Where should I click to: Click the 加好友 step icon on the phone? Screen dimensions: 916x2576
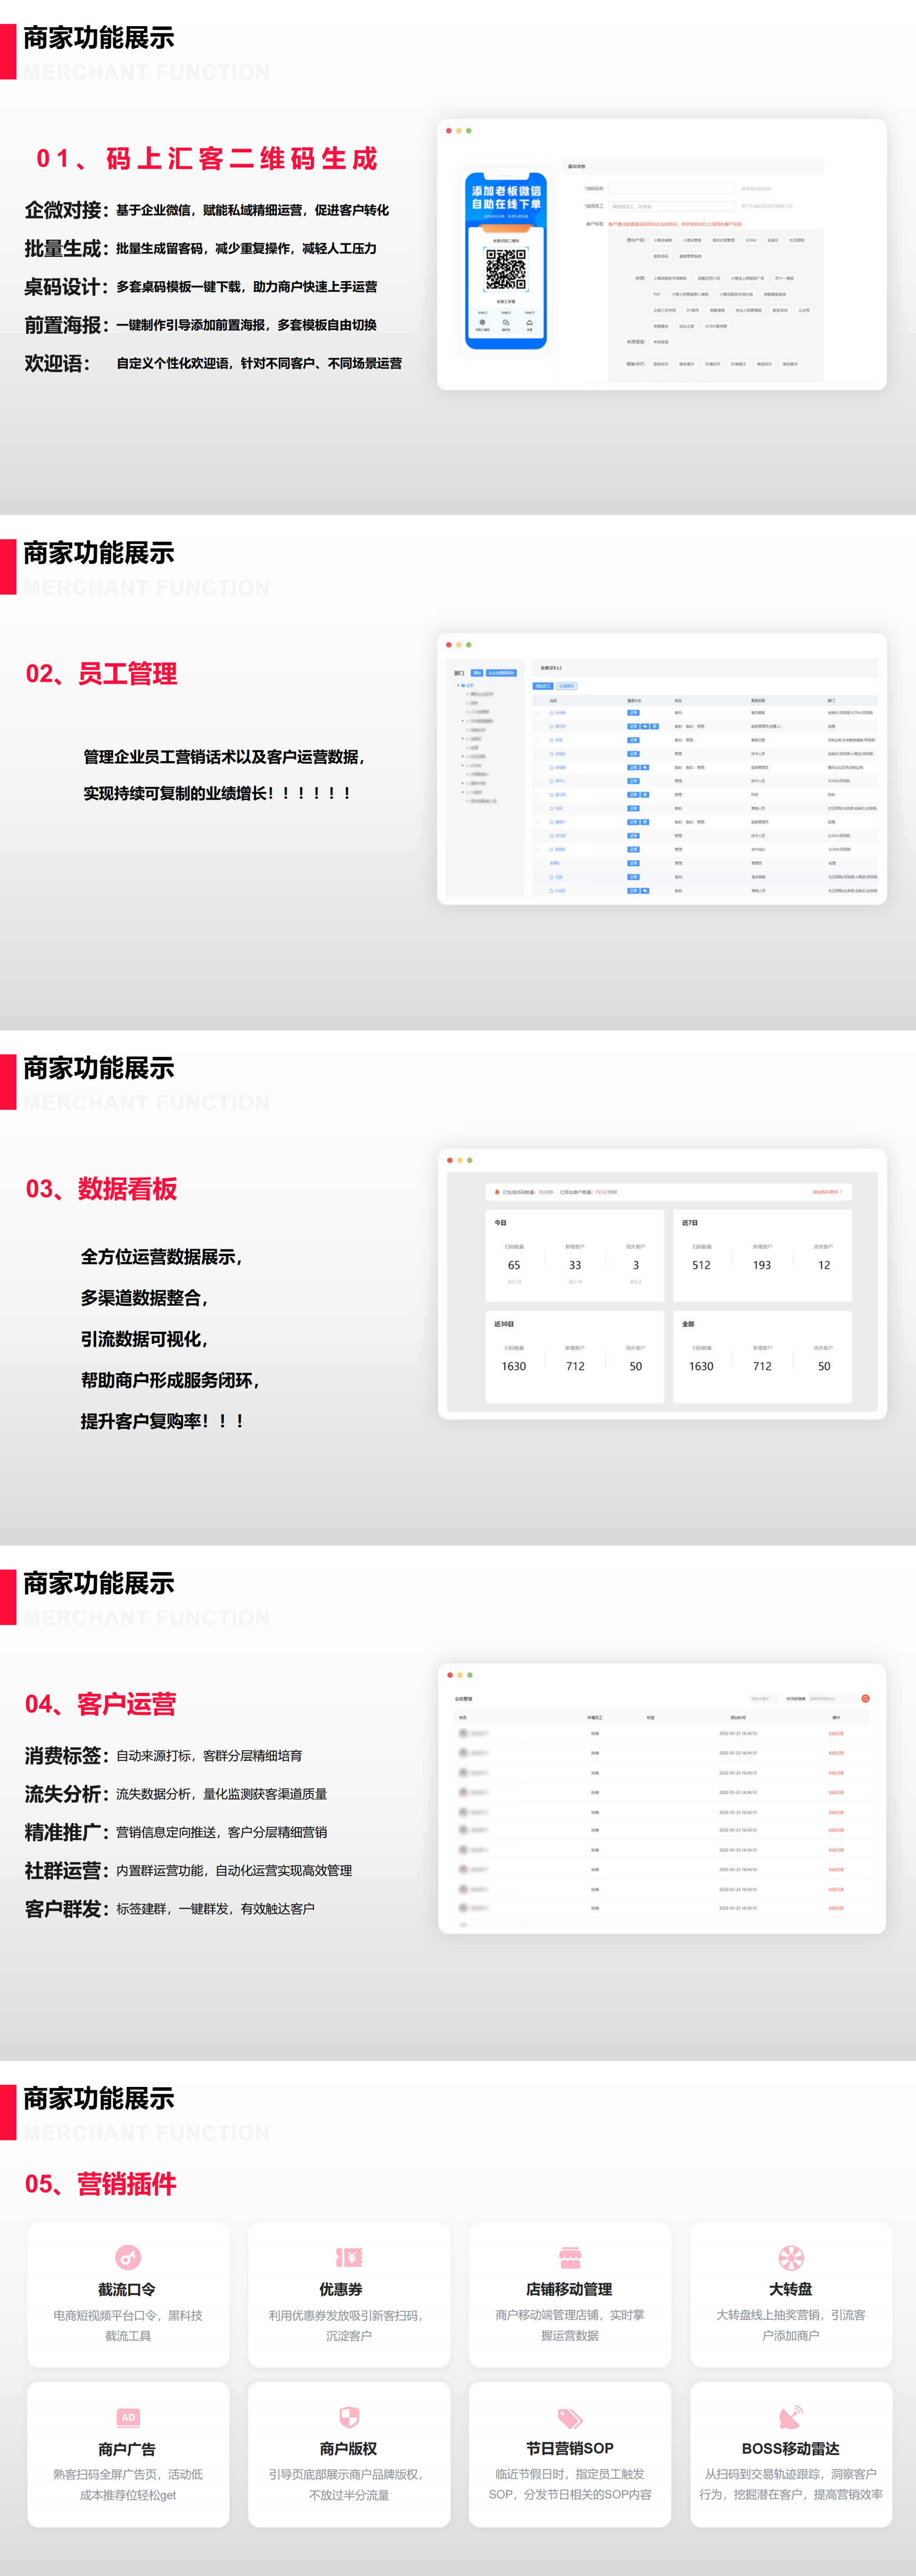point(506,322)
